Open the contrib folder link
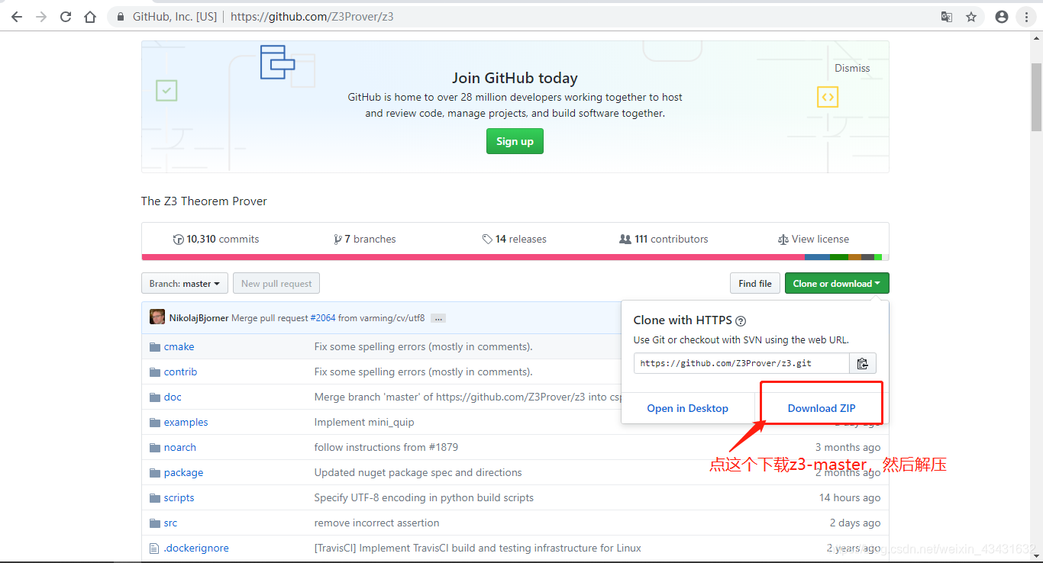This screenshot has height=563, width=1043. pyautogui.click(x=180, y=372)
